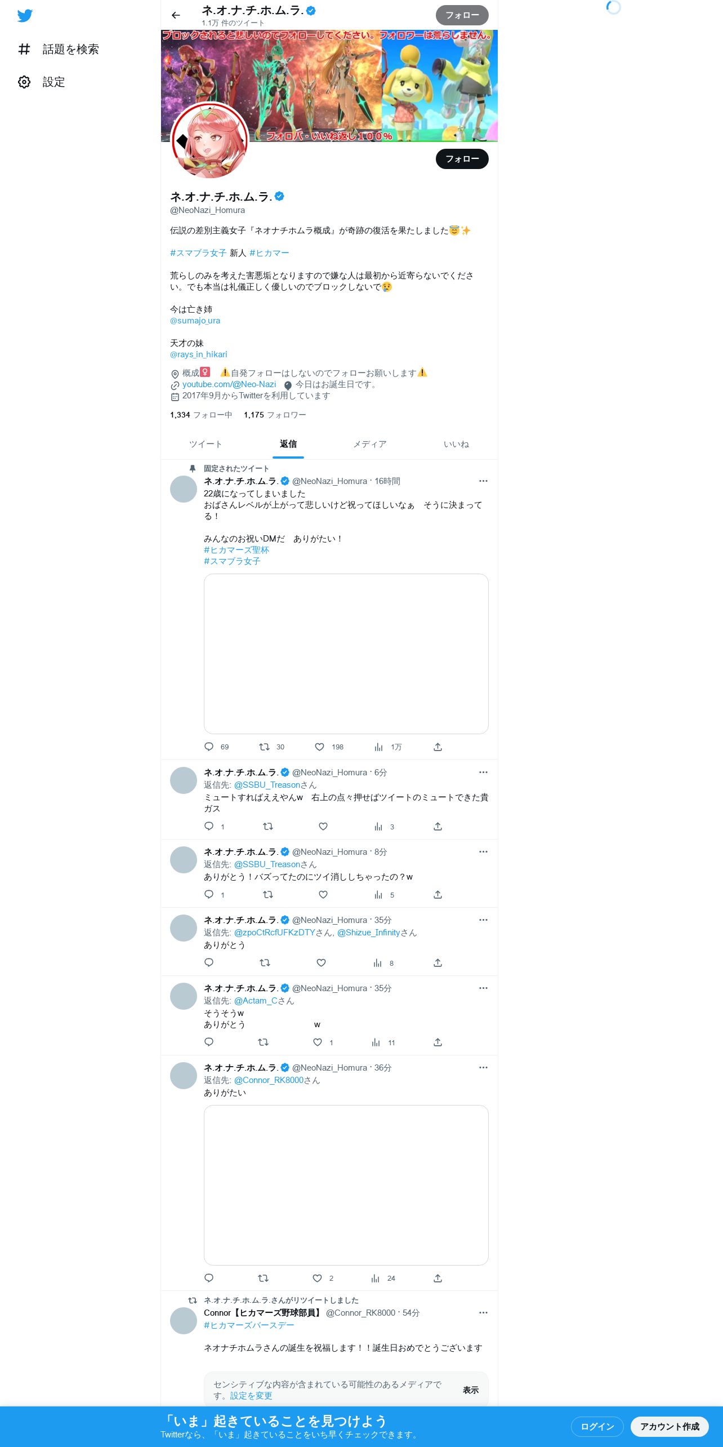723x1447 pixels.
Task: Click the hashtag explore icon
Action: tap(24, 50)
